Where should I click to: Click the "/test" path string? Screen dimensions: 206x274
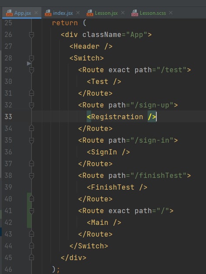[171, 70]
